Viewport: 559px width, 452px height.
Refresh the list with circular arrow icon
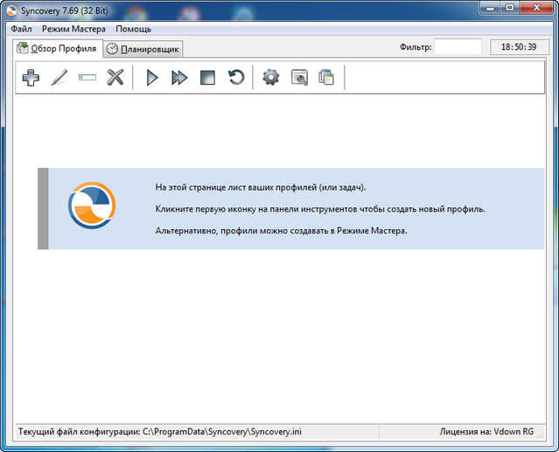point(236,77)
